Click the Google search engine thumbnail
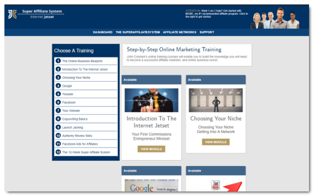 [152, 185]
